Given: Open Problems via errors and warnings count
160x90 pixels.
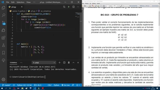Looking at the screenshot, I should [x=37, y=85].
